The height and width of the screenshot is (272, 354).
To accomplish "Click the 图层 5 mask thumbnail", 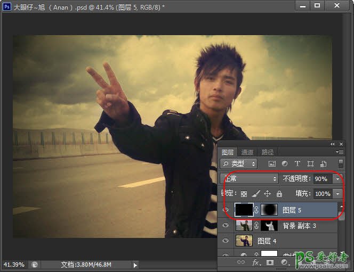I will pos(269,210).
